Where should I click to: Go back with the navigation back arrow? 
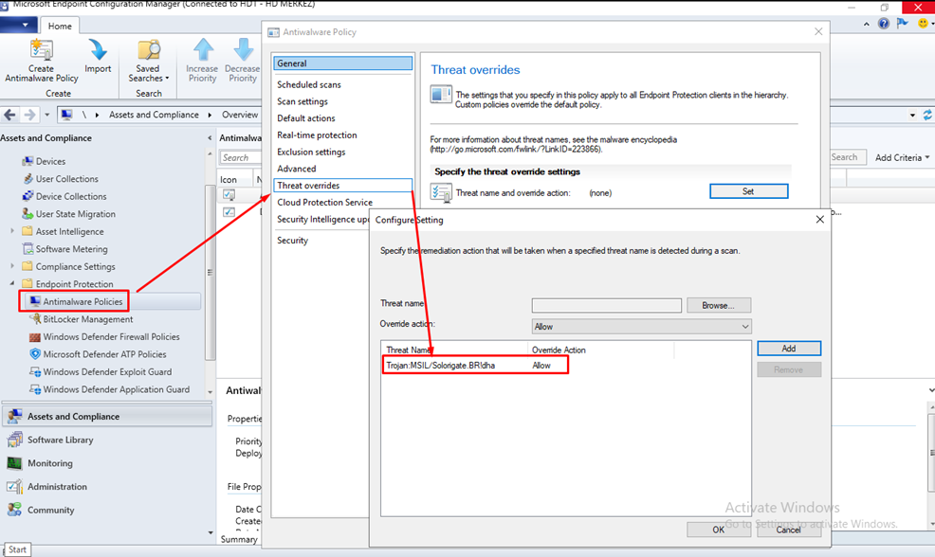point(10,115)
